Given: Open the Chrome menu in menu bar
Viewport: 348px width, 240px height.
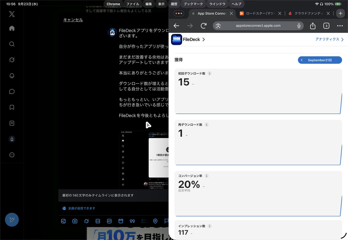Looking at the screenshot, I should click(x=113, y=4).
